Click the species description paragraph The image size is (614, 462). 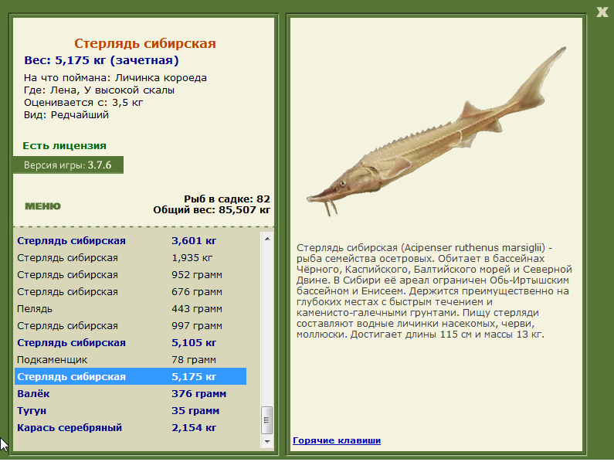(434, 291)
